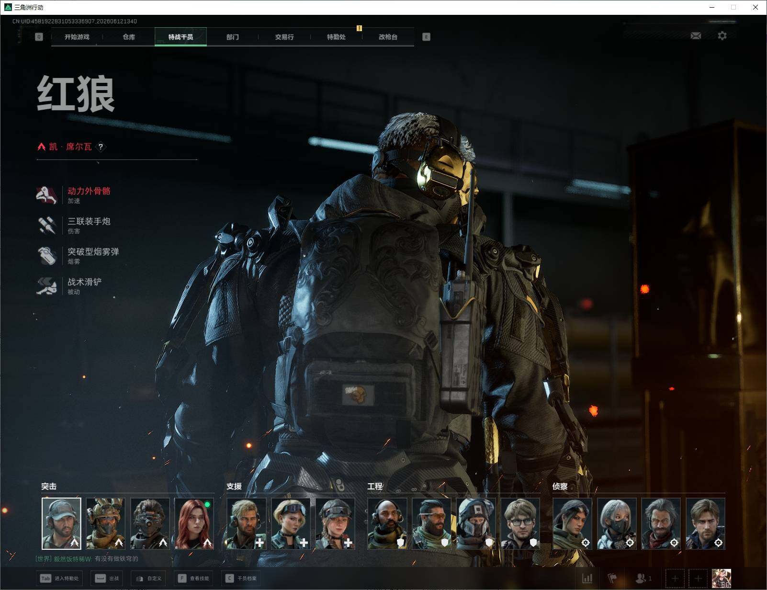Image resolution: width=767 pixels, height=590 pixels.
Task: Click the 突破型烟雾弹 skill name text
Action: [93, 251]
